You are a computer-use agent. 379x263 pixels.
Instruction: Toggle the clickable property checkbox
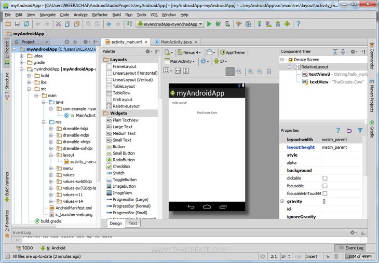325,178
